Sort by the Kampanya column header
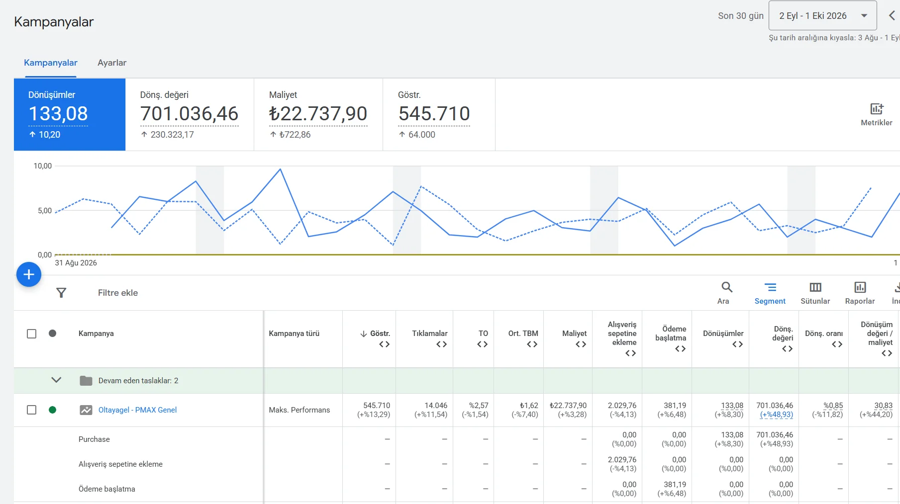The width and height of the screenshot is (900, 504). (96, 334)
